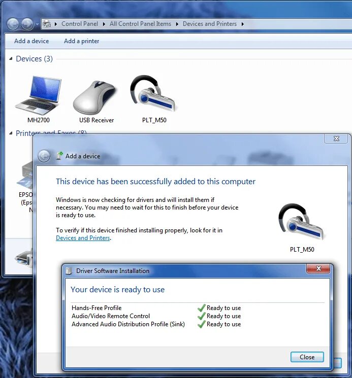
Task: Click the Hands-Free Profile green checkmark
Action: click(x=201, y=308)
